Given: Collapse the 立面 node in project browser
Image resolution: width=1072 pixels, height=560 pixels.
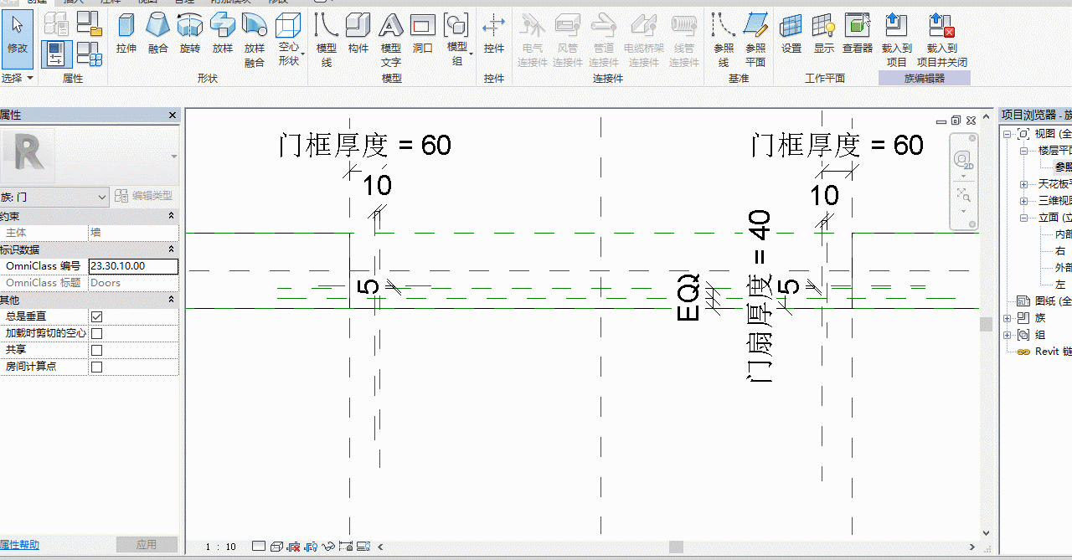Looking at the screenshot, I should coord(1023,218).
